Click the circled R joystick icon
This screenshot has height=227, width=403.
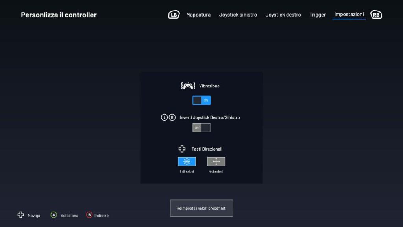(x=172, y=117)
